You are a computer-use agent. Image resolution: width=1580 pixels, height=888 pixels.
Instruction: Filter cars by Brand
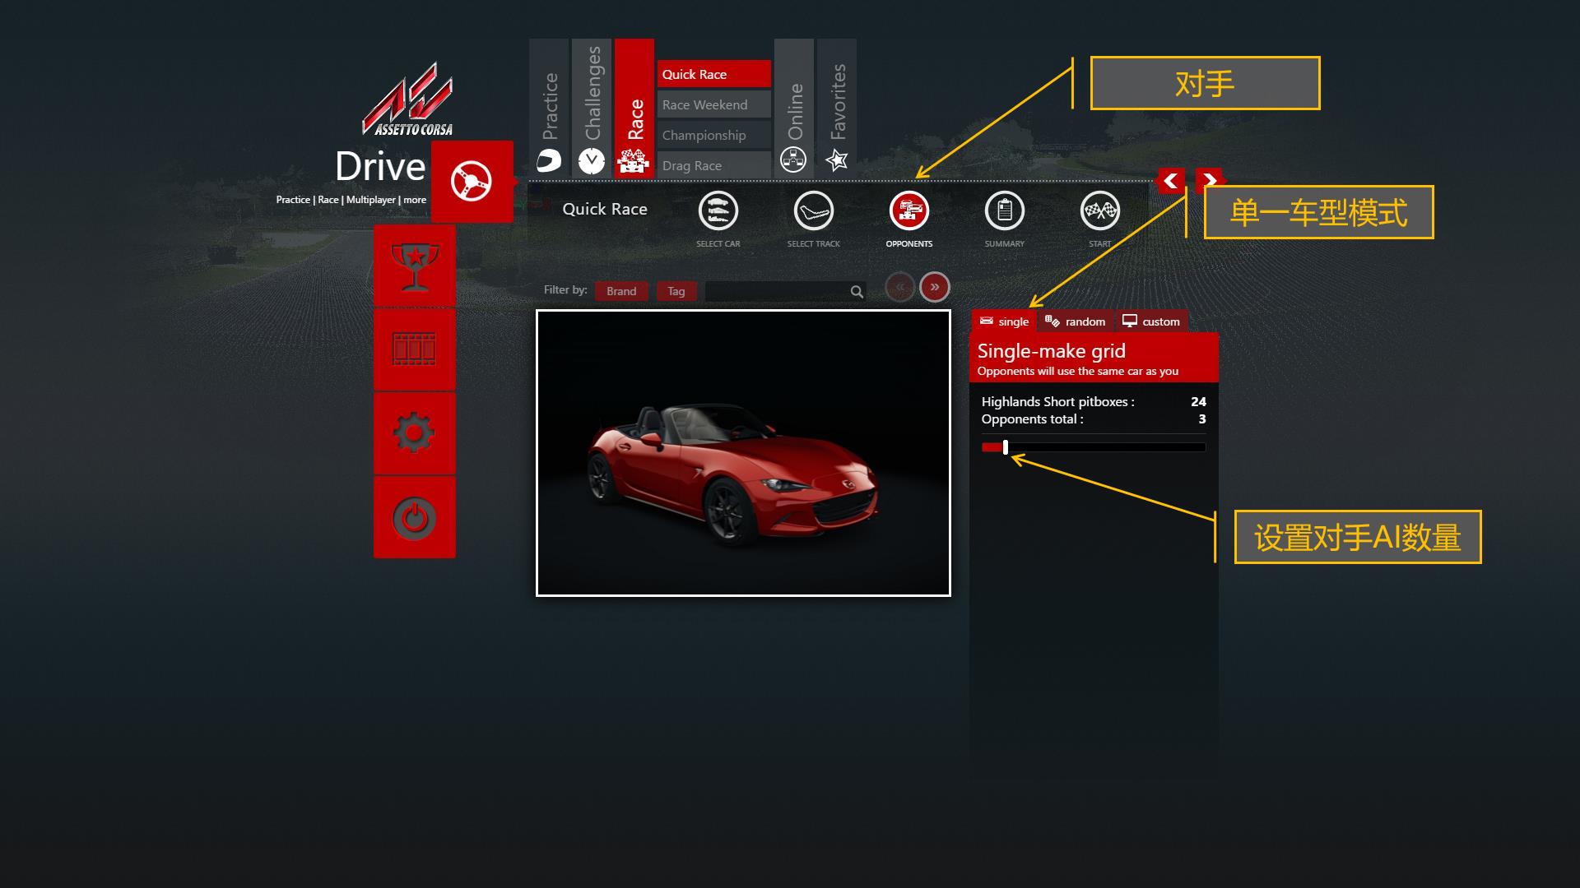[x=621, y=291]
